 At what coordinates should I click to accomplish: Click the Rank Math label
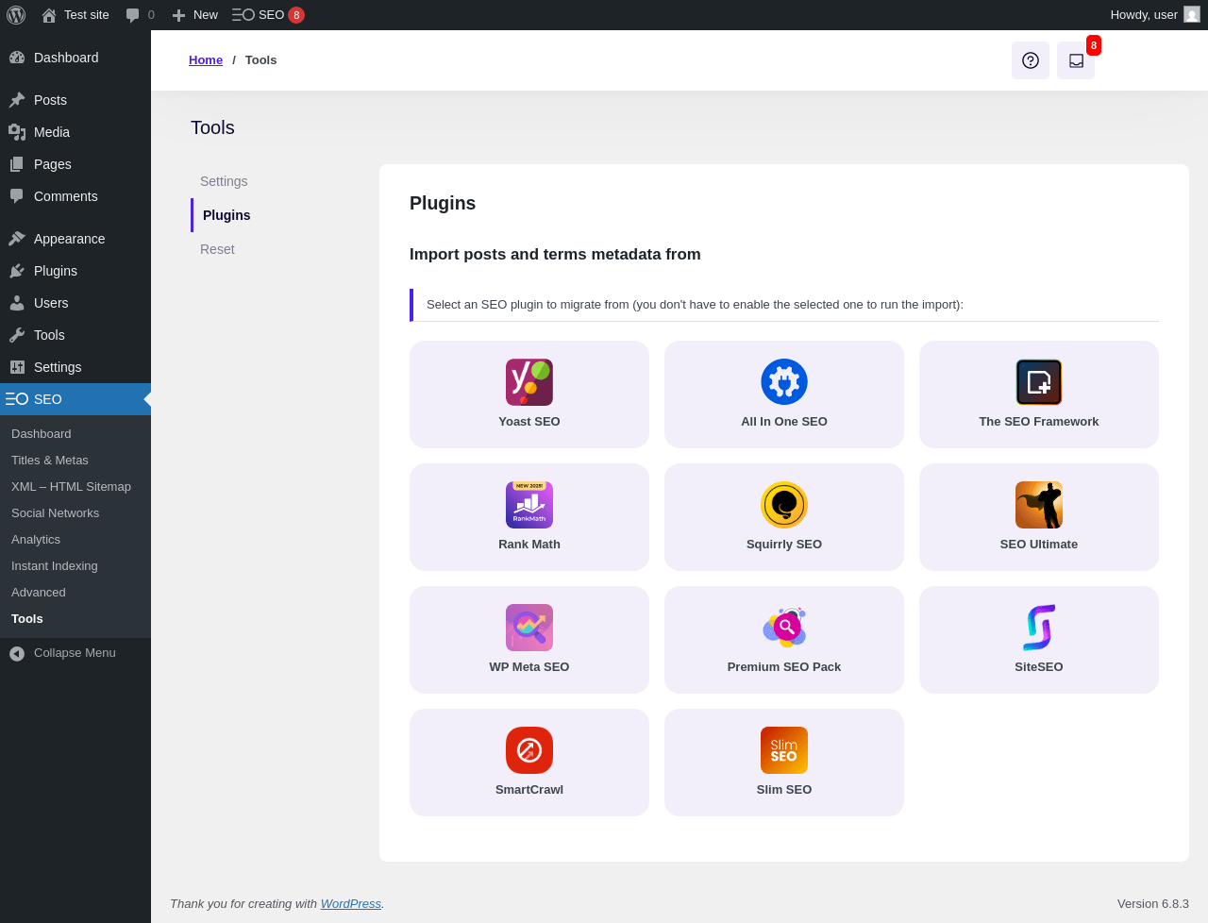[529, 545]
